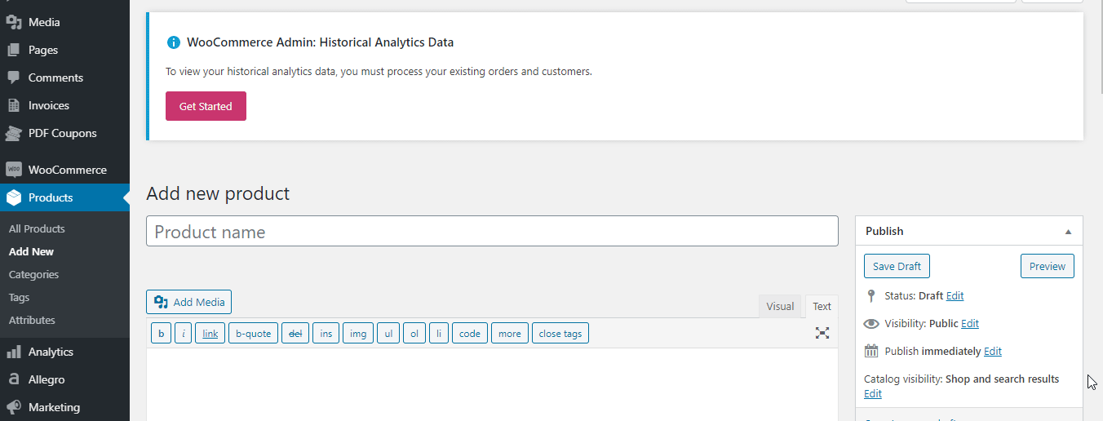
Task: Click the Save Draft button
Action: click(897, 266)
